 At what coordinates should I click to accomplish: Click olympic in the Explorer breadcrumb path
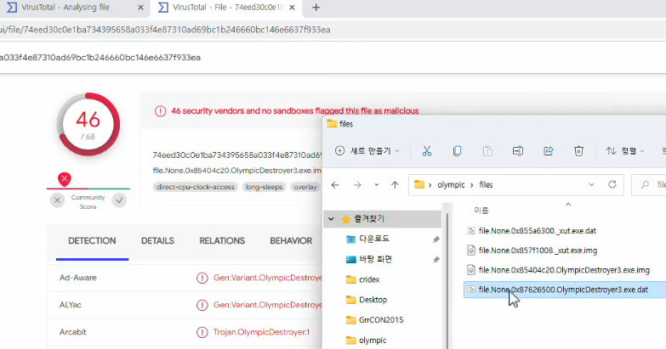pyautogui.click(x=451, y=185)
